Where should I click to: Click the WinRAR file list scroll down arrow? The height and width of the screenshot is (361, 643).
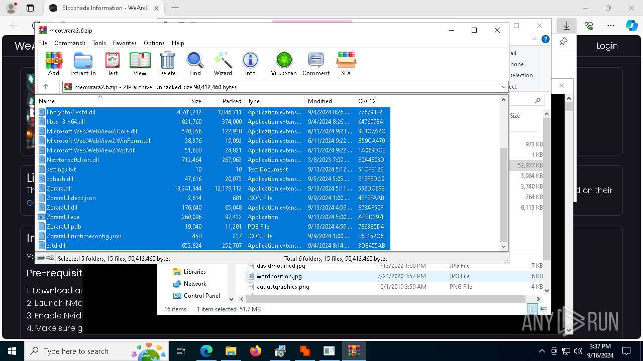tap(504, 246)
